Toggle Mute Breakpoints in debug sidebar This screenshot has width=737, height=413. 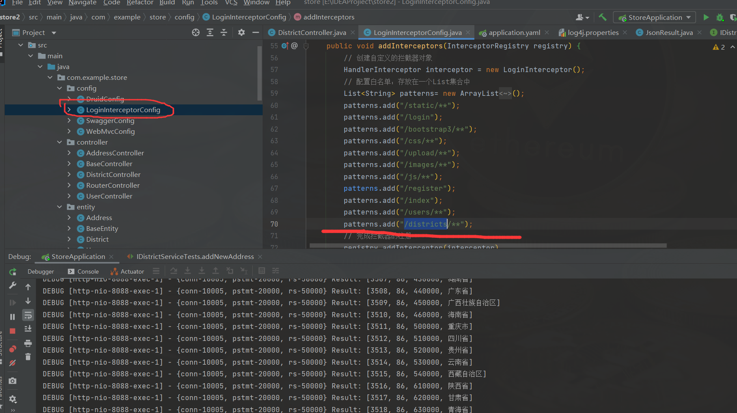pos(13,363)
